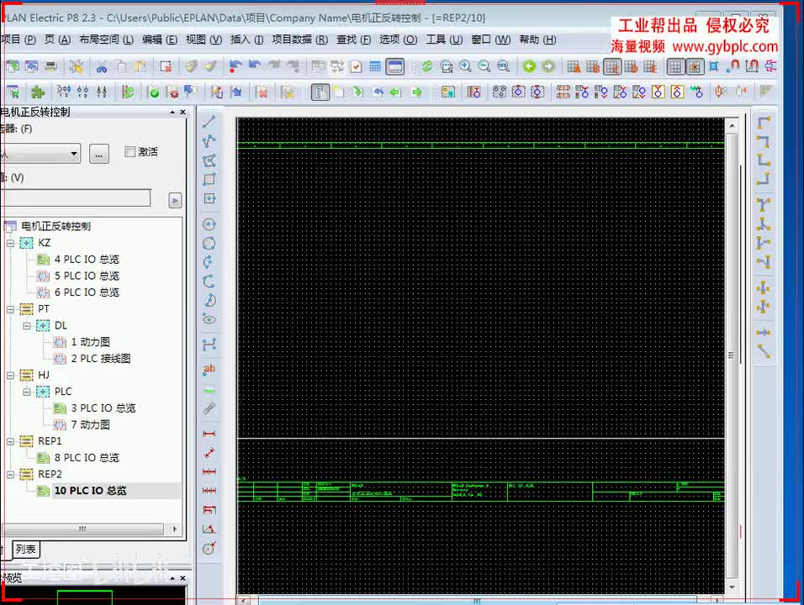This screenshot has height=605, width=804.
Task: Open the filter dropdown combo box
Action: [40, 153]
